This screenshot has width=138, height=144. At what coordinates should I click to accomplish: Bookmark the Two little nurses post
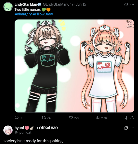(125, 118)
